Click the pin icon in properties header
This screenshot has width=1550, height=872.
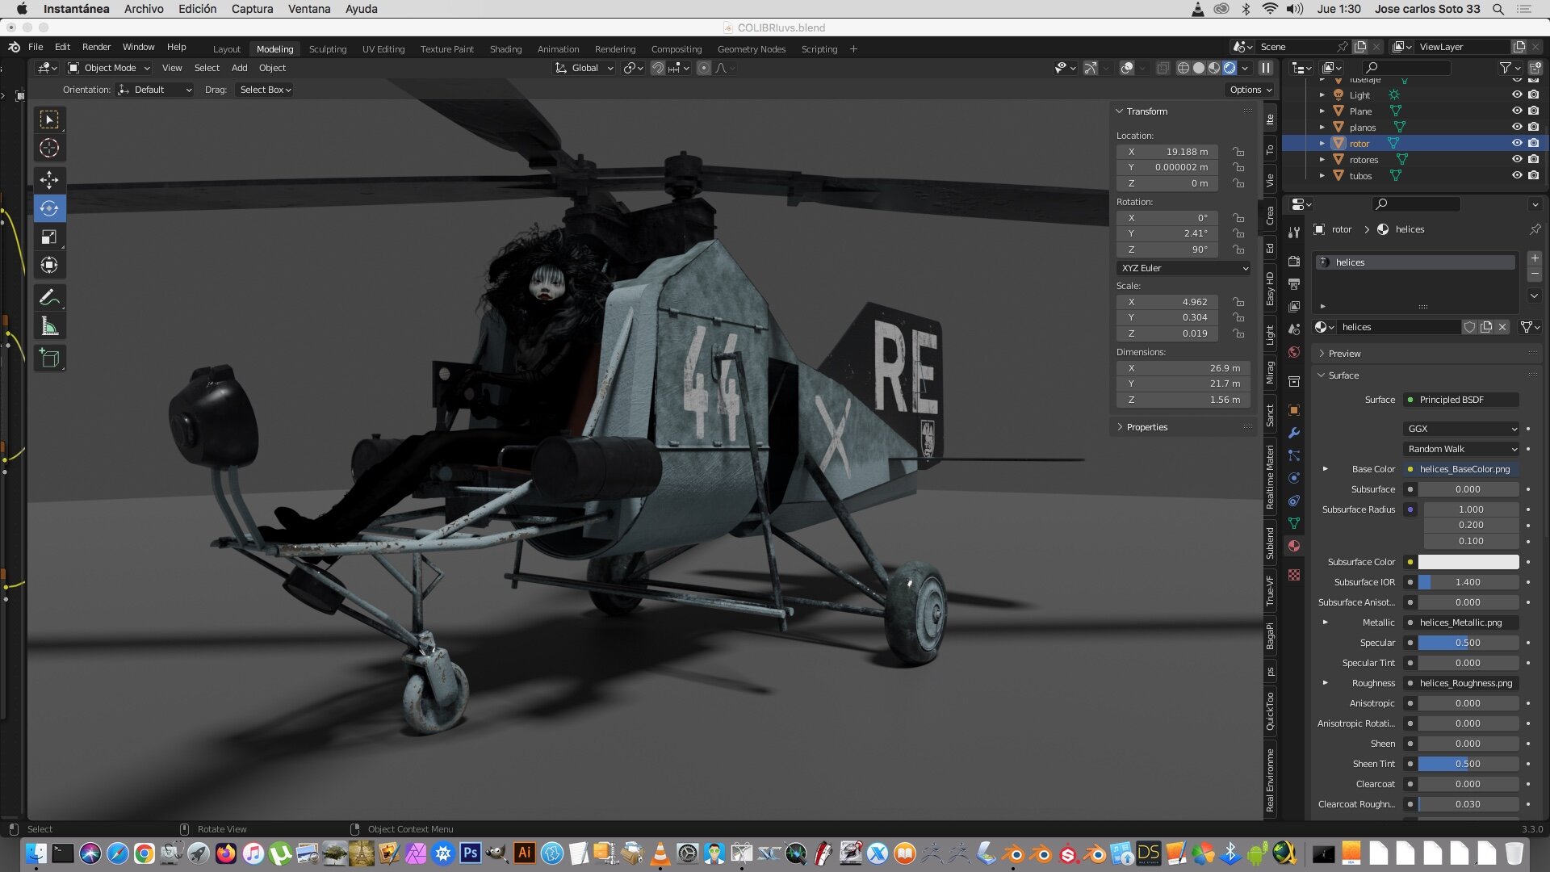pos(1535,229)
